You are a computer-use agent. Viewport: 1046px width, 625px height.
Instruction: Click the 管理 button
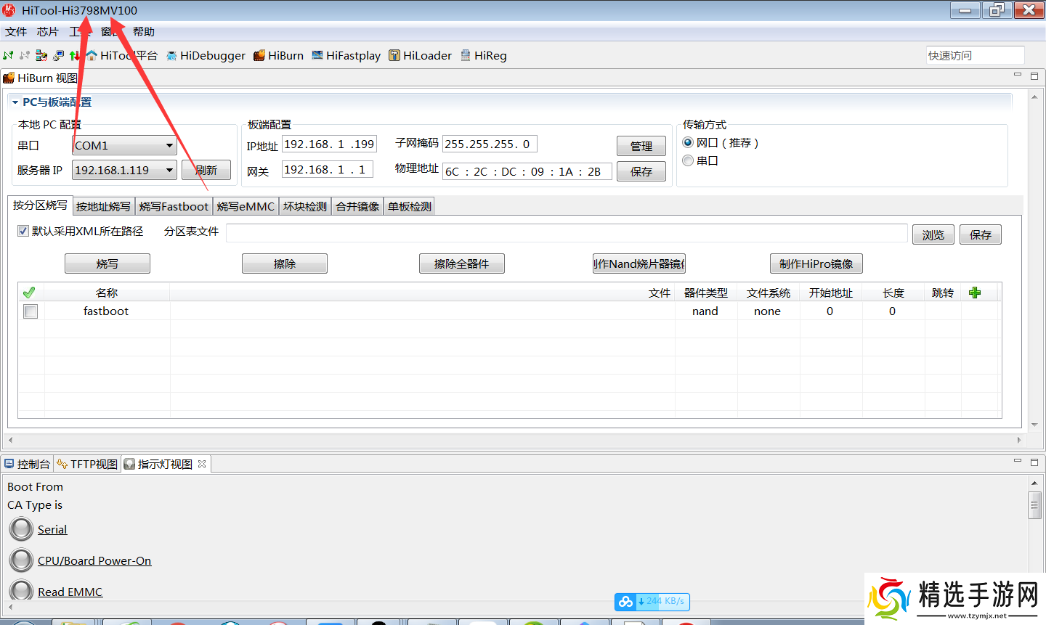(x=641, y=145)
